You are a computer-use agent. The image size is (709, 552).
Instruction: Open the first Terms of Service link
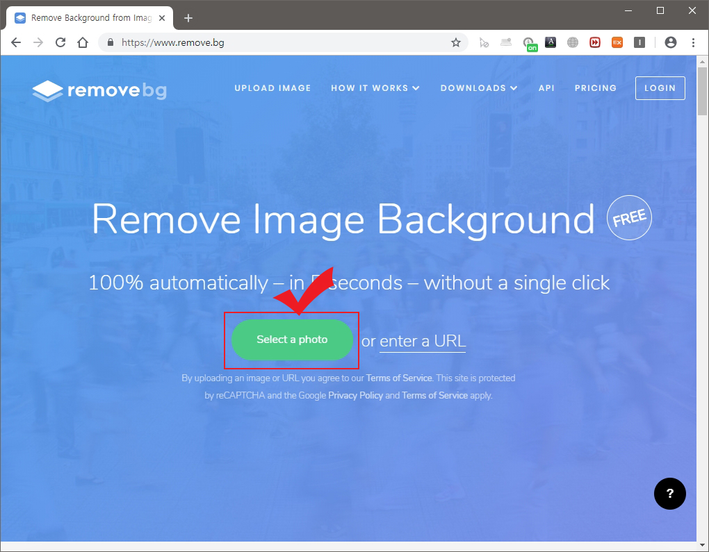coord(399,378)
